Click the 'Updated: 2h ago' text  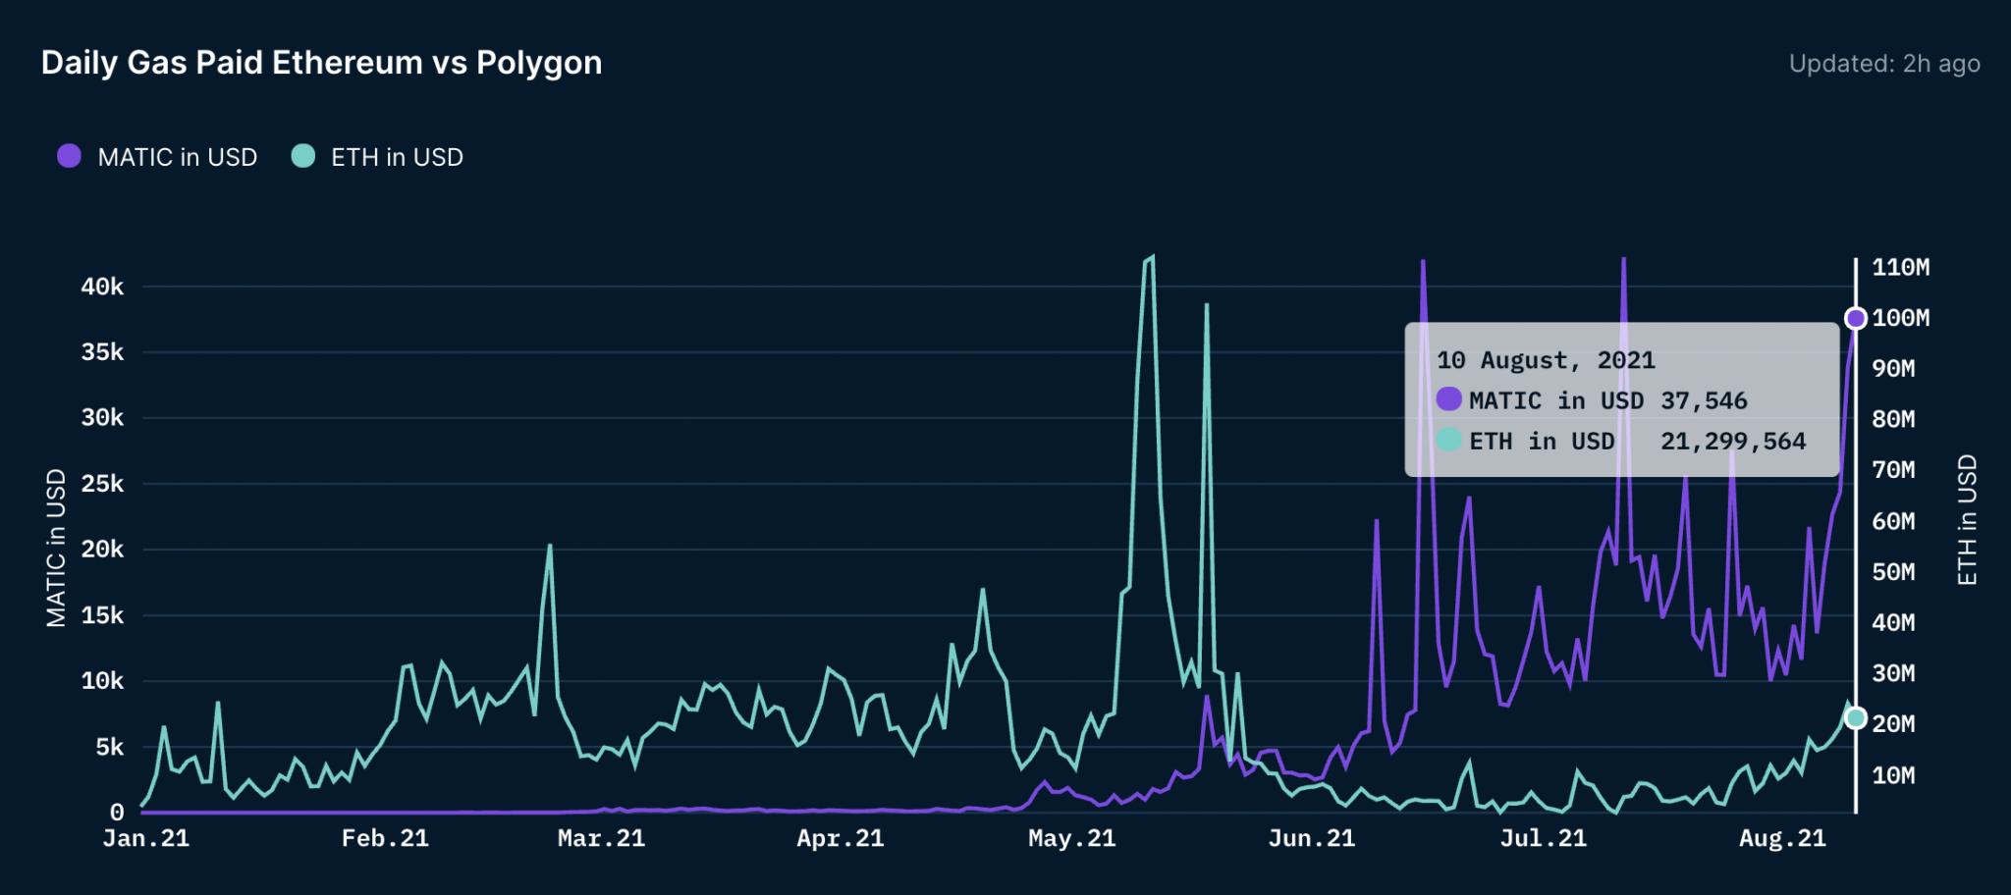1883,64
